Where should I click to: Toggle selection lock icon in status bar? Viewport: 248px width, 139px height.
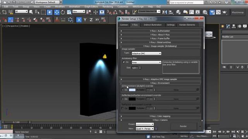pos(96,132)
